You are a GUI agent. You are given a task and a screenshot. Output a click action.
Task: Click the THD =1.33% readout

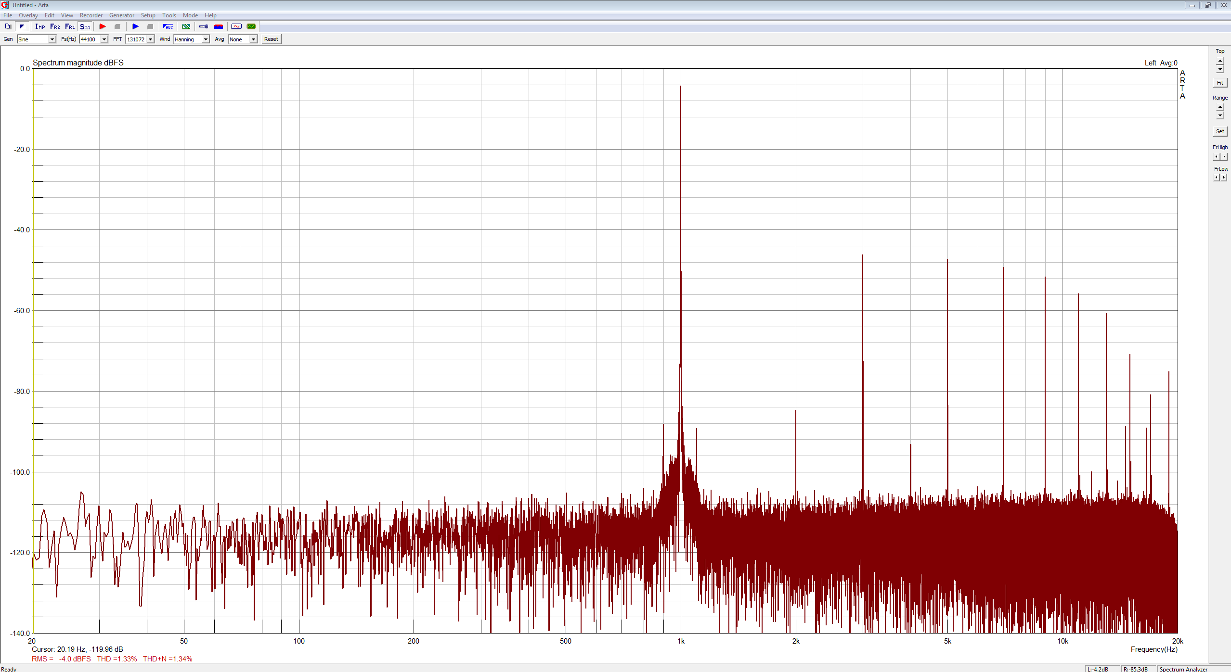[117, 659]
